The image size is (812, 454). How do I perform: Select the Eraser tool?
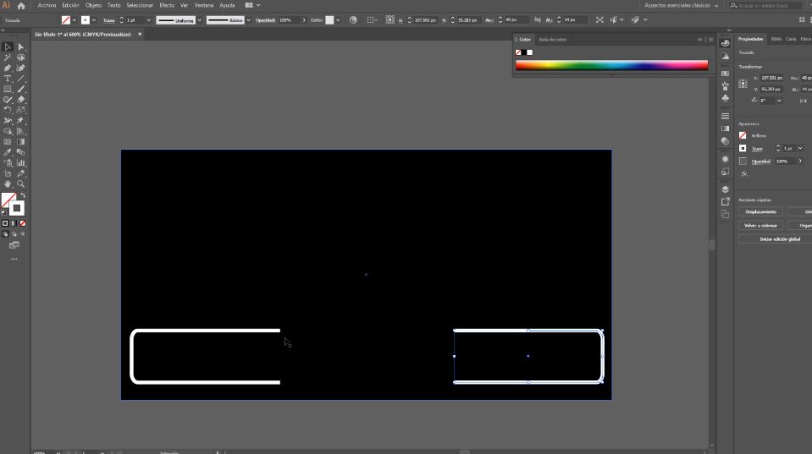click(x=20, y=100)
